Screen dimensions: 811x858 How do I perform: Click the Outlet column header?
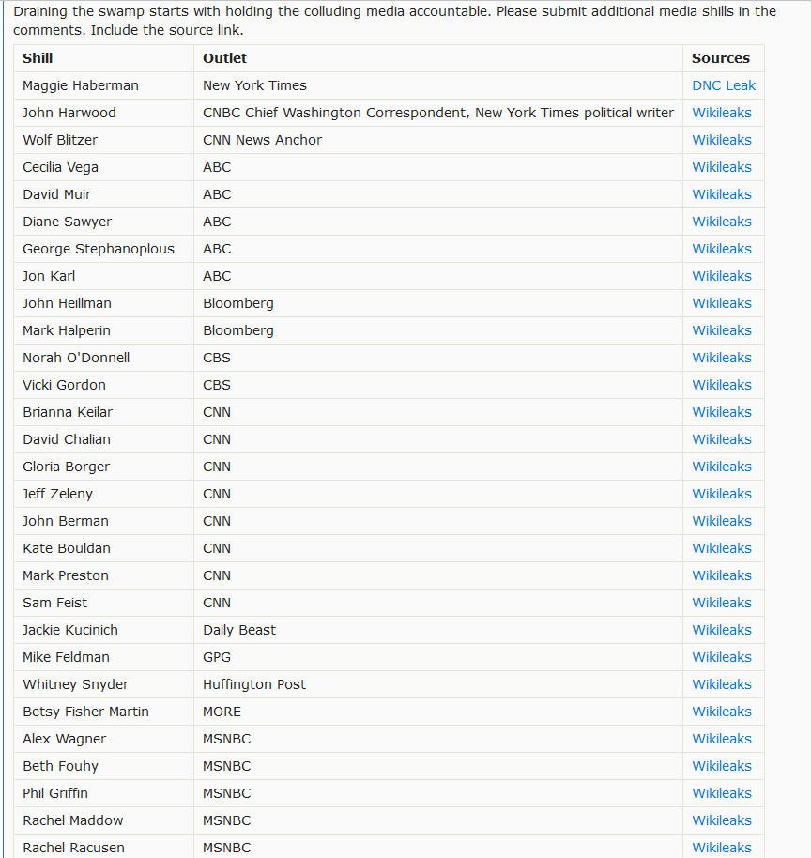coord(224,58)
